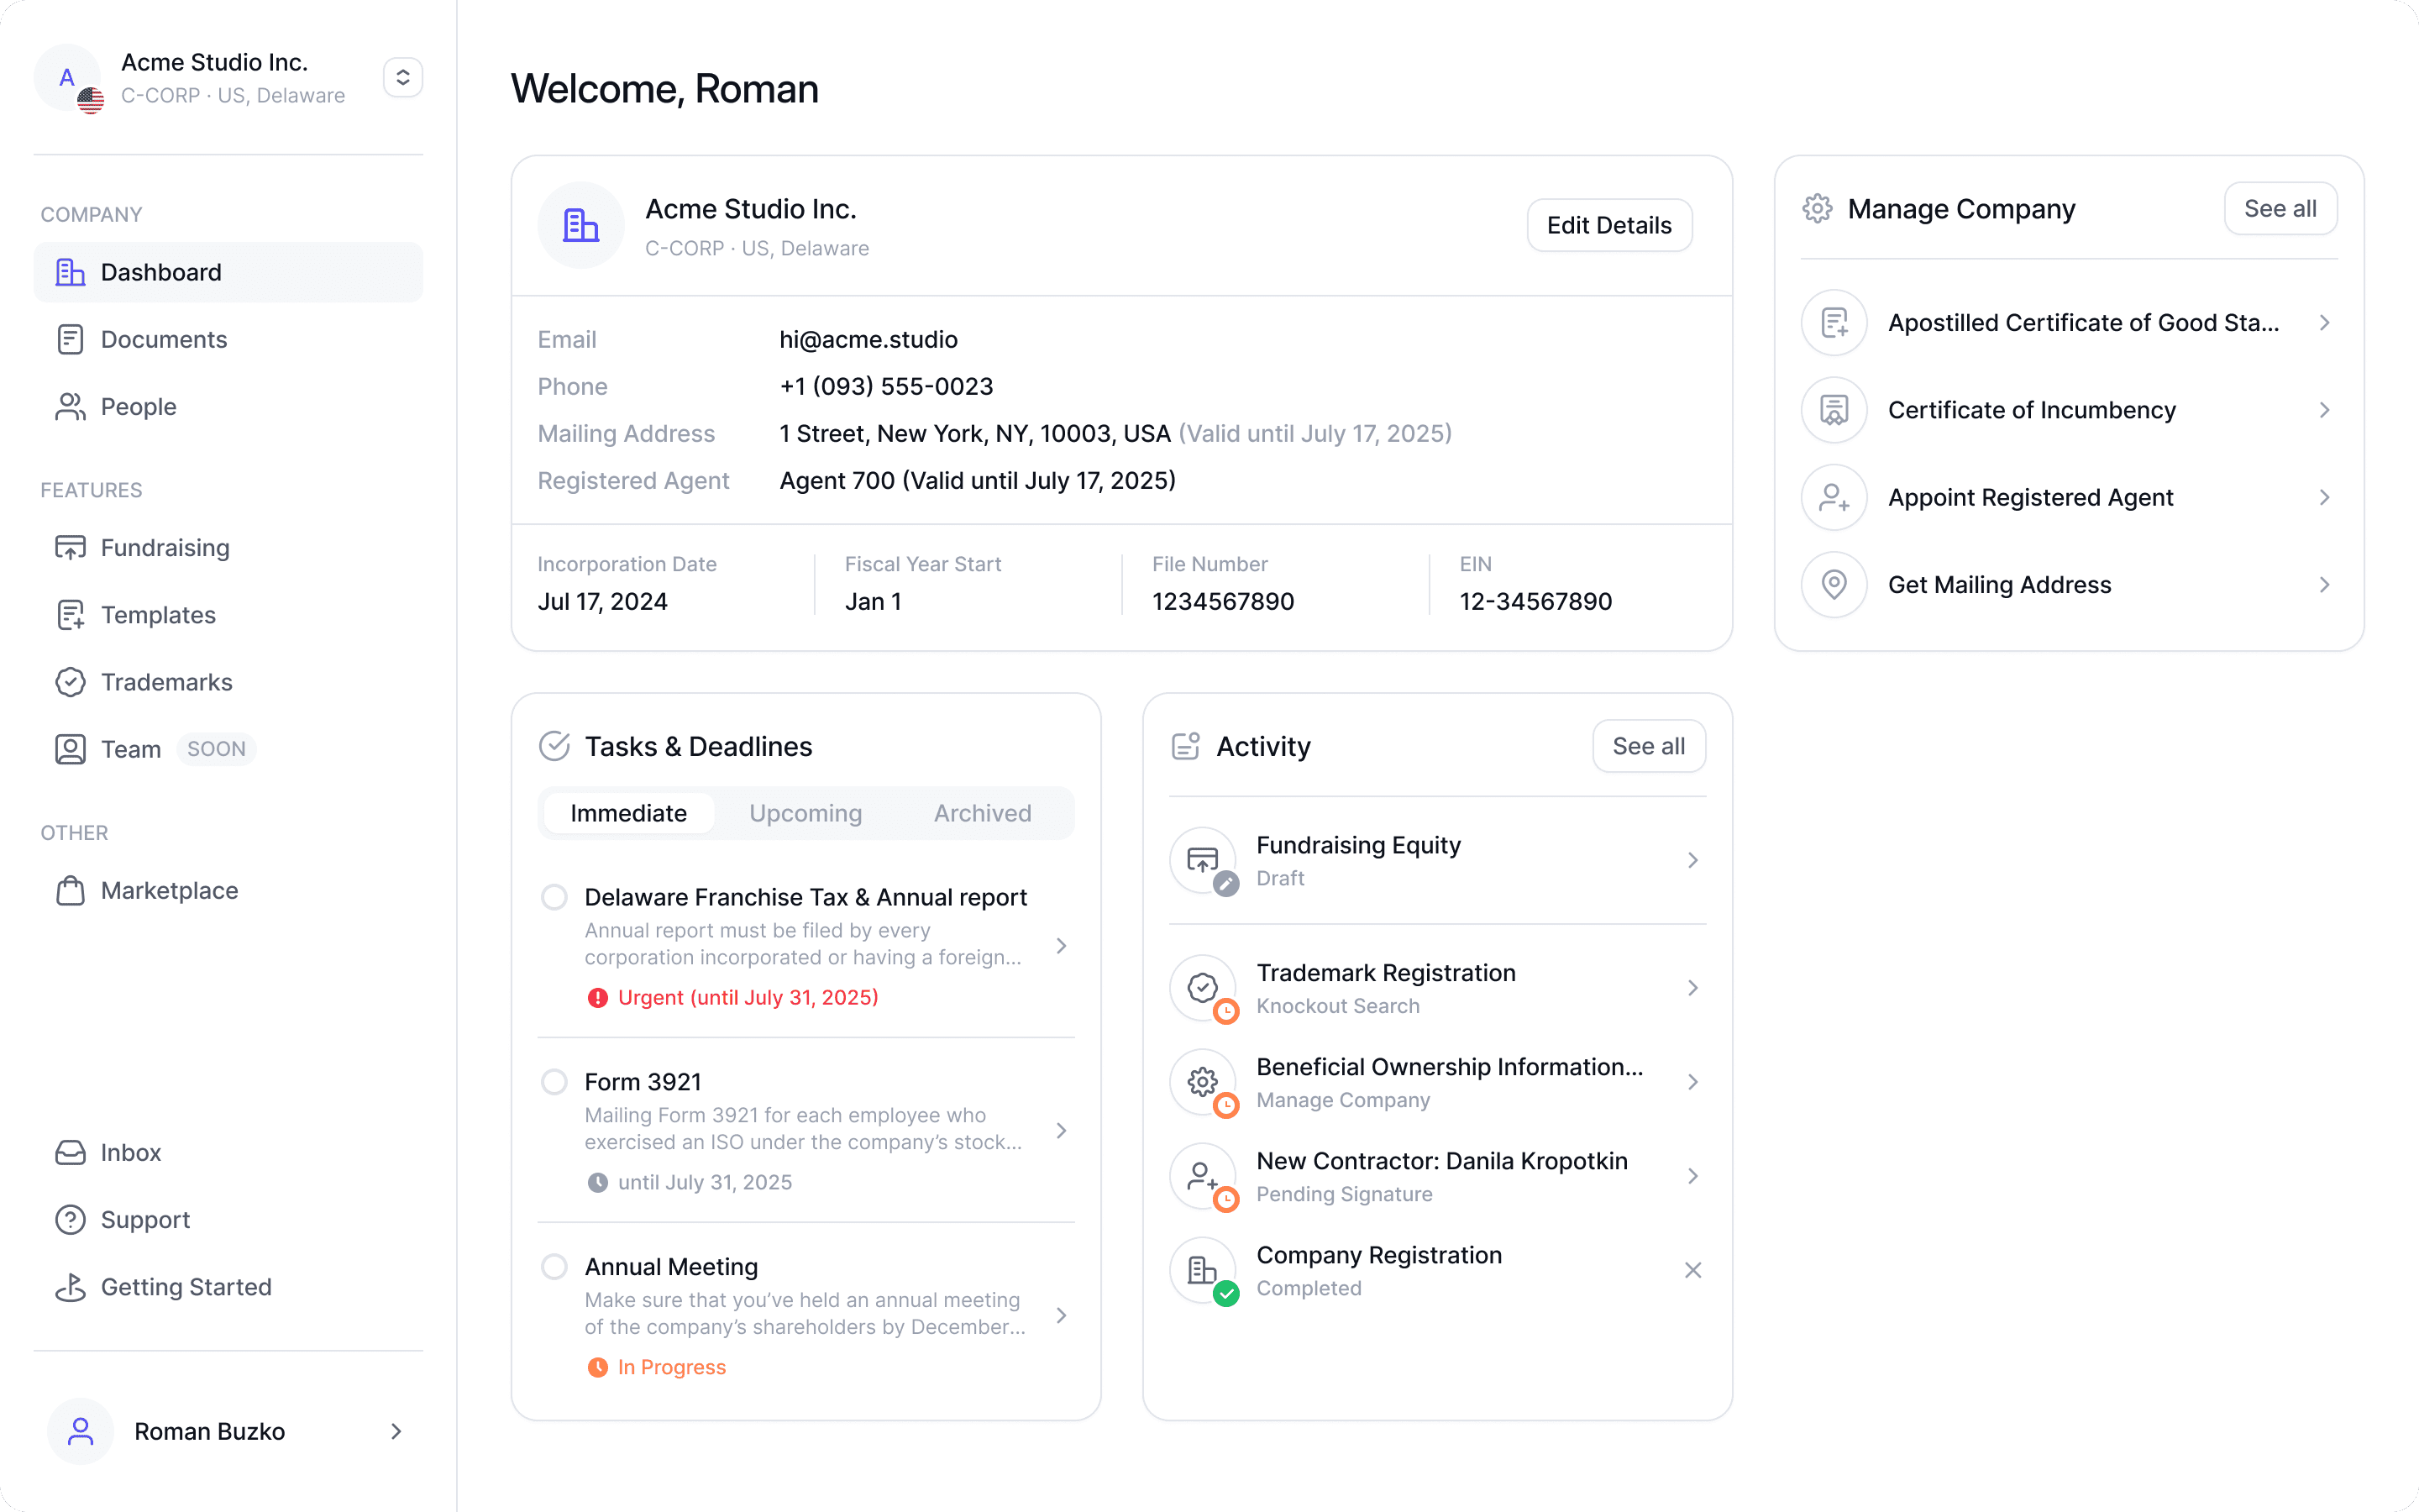Expand Fundraising Equity activity chevron
This screenshot has width=2419, height=1512.
(1692, 860)
